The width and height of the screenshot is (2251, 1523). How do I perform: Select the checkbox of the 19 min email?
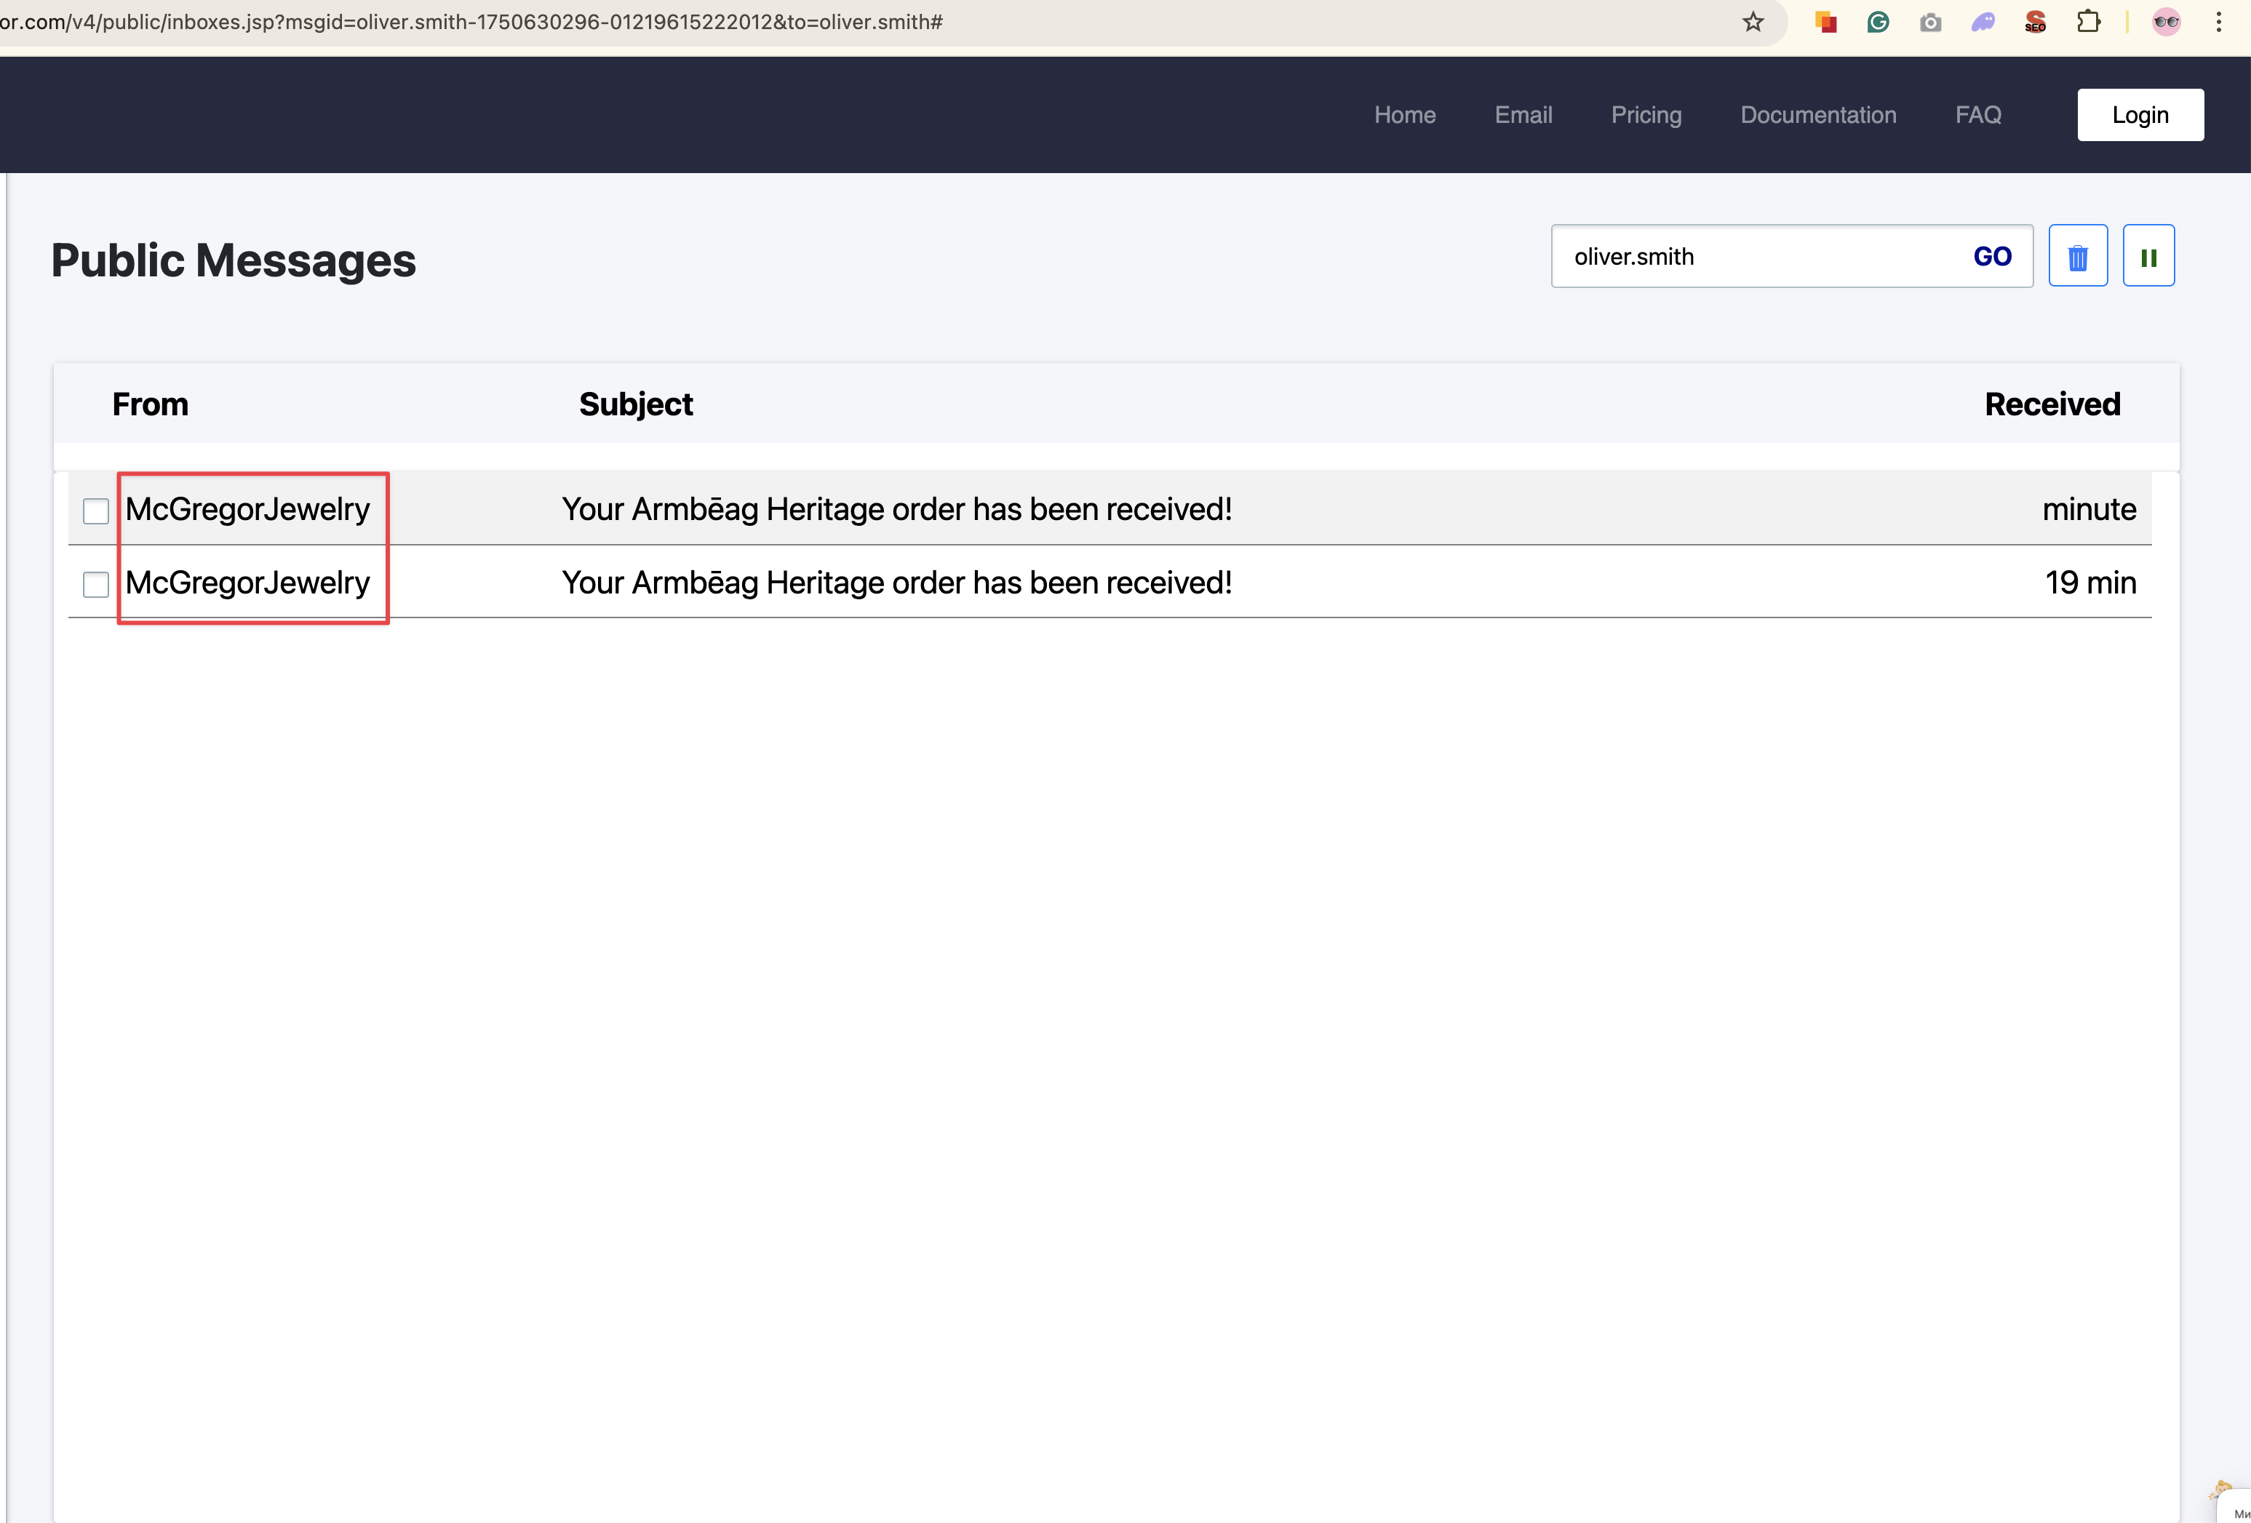point(96,584)
